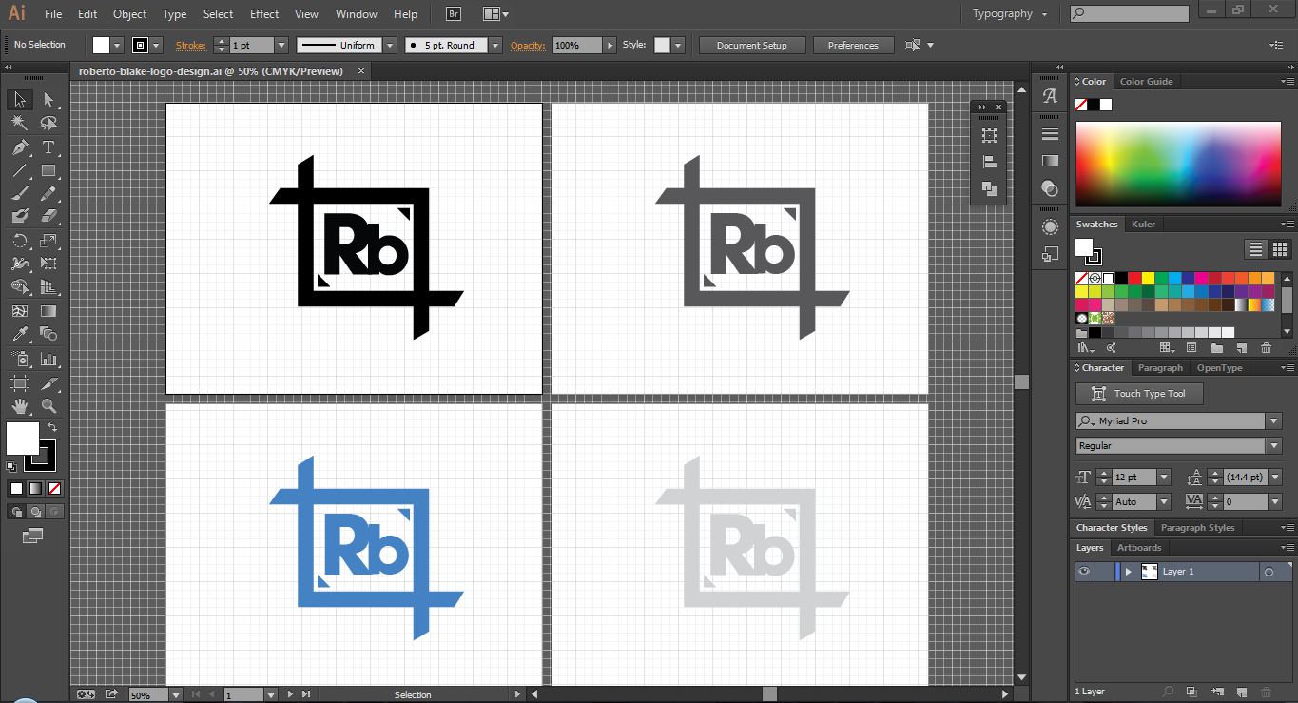Open the stroke weight 1 pt dropdown

click(x=281, y=45)
